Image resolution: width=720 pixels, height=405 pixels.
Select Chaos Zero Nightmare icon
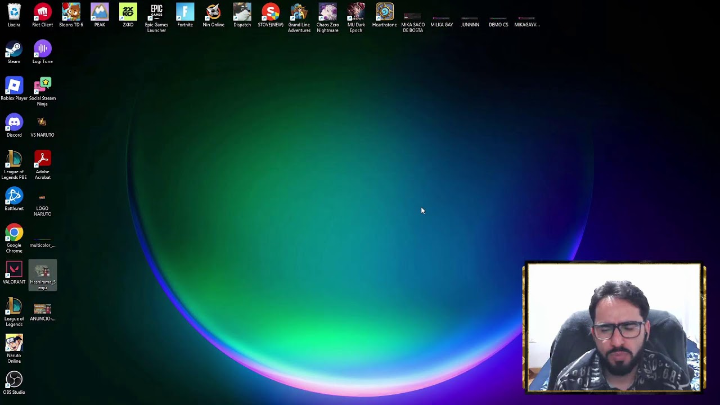coord(327,18)
